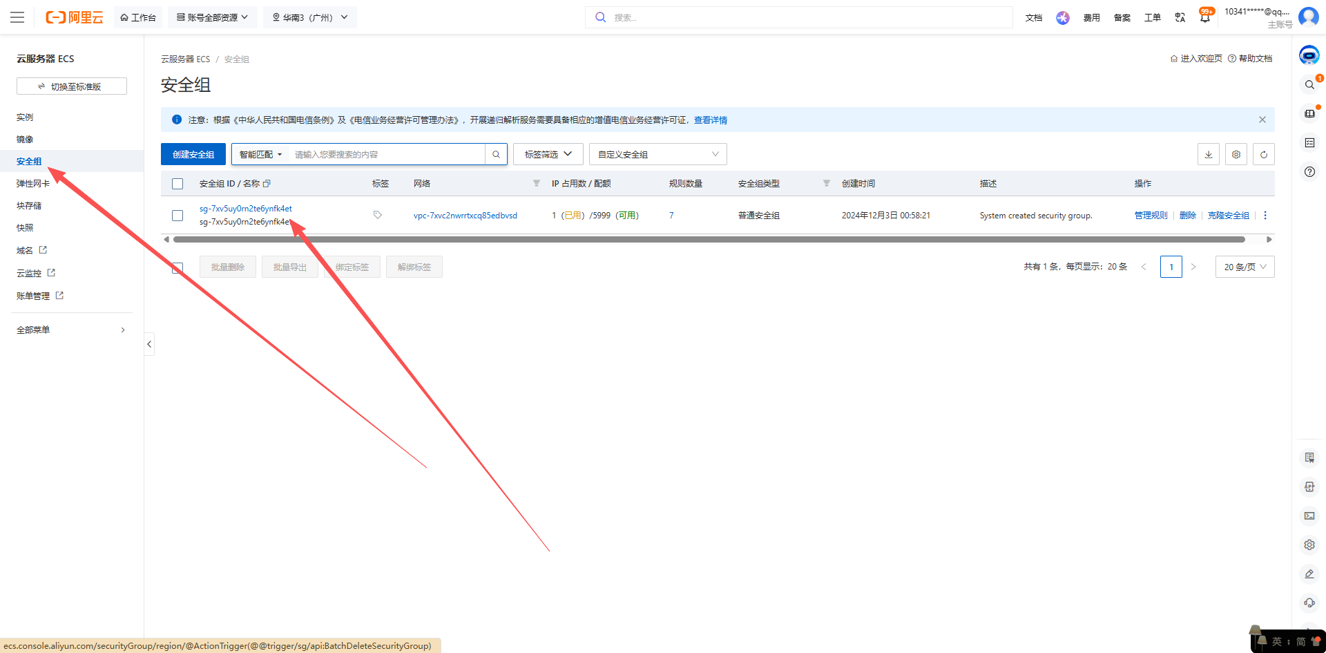
Task: Open the custom security group dropdown
Action: pyautogui.click(x=658, y=154)
